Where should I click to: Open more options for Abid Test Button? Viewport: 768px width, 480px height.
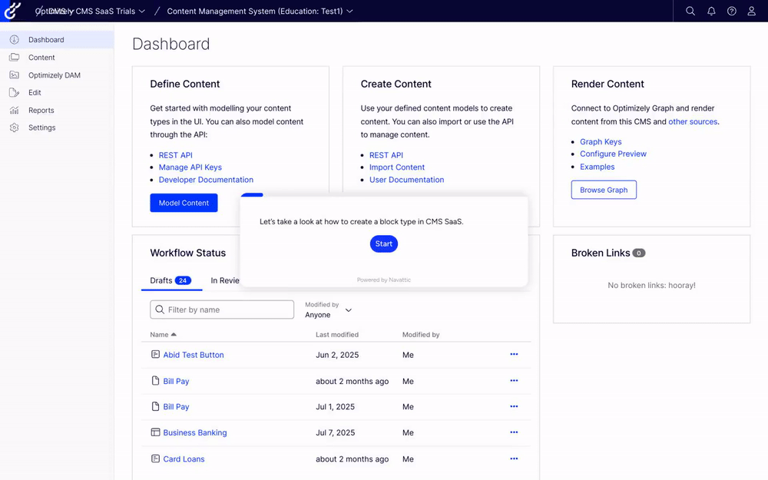[x=514, y=355]
